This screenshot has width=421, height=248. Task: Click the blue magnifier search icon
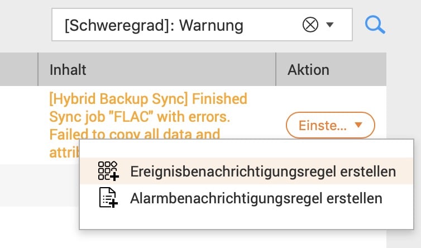tap(375, 25)
